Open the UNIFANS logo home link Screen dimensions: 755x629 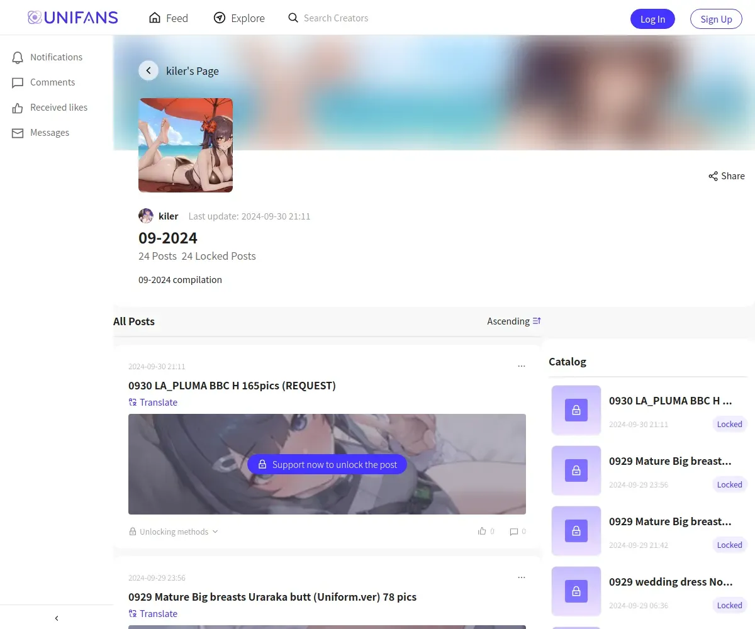pos(73,18)
